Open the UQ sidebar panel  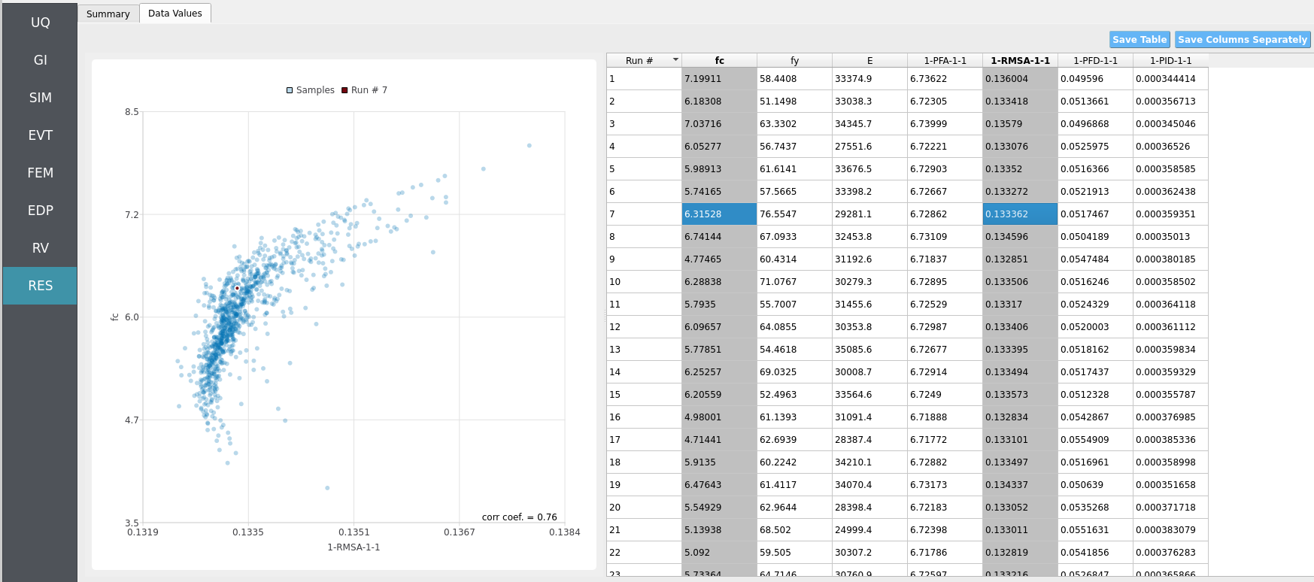coord(40,23)
